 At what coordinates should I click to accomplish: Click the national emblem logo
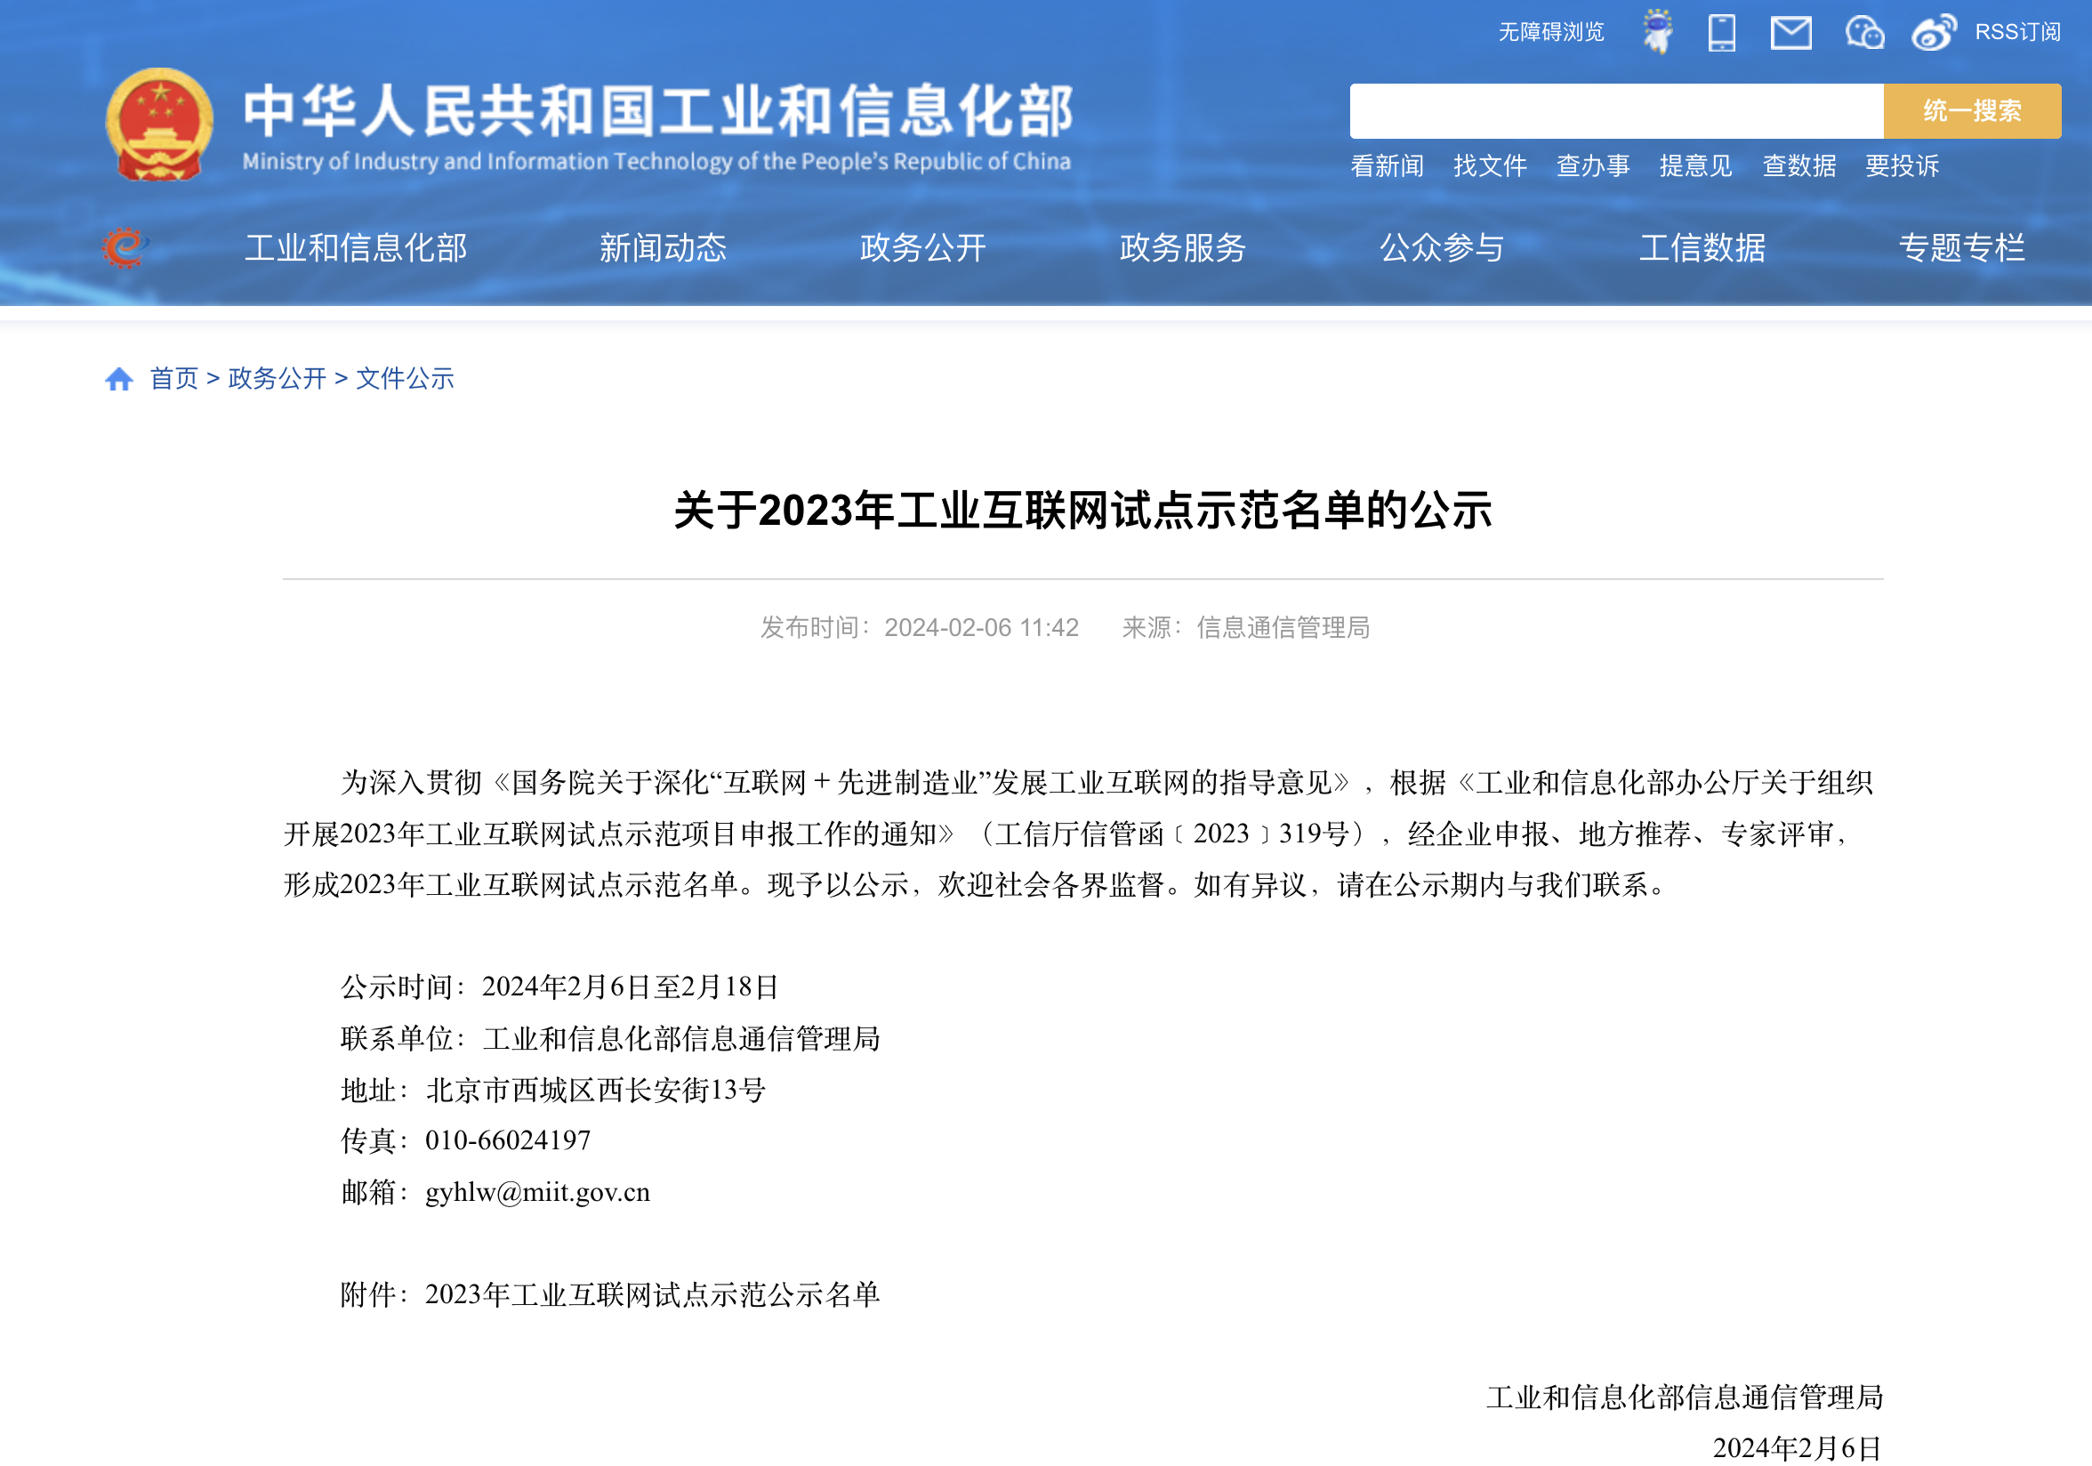[159, 125]
